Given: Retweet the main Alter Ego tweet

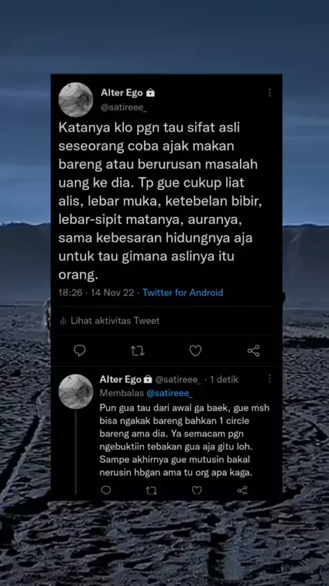Looking at the screenshot, I should (x=137, y=351).
